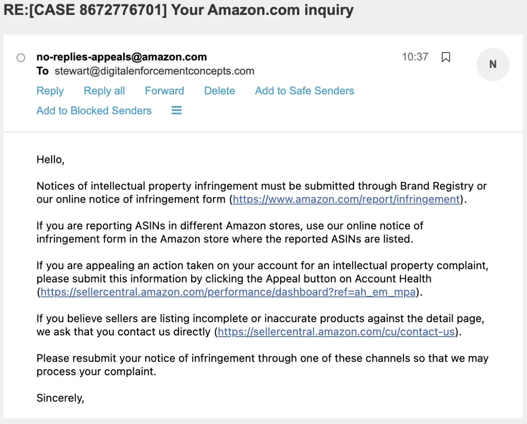
Task: Open the Seller Central performance dashboard link
Action: [228, 292]
